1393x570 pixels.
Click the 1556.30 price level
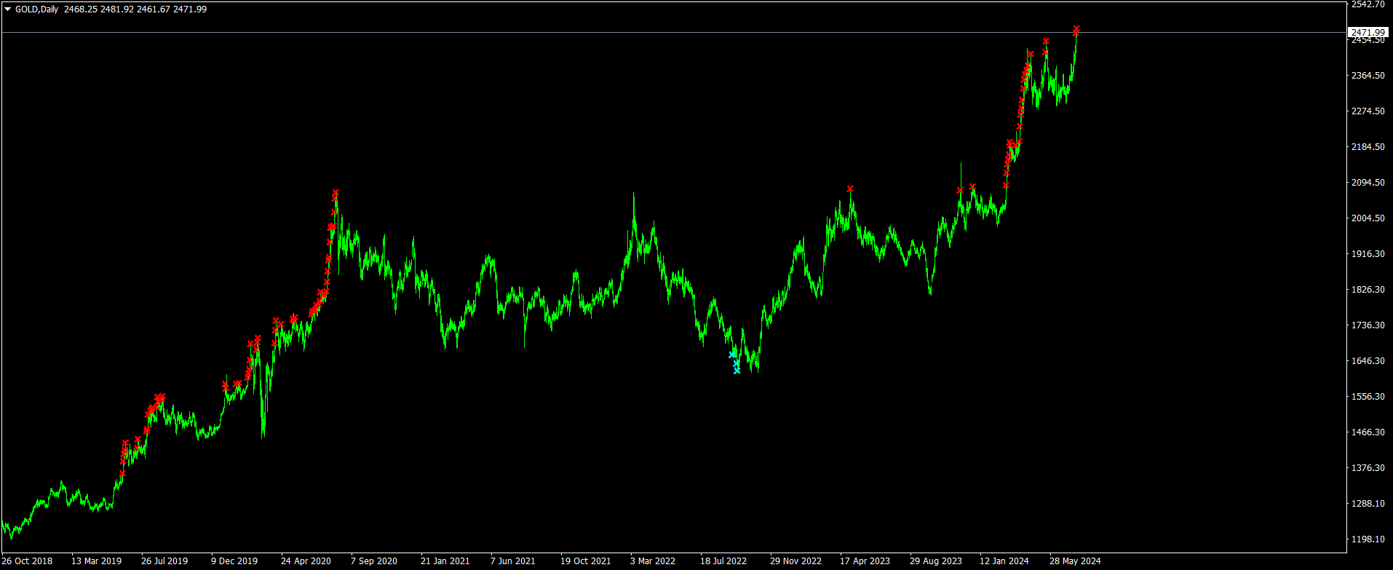pyautogui.click(x=1368, y=397)
